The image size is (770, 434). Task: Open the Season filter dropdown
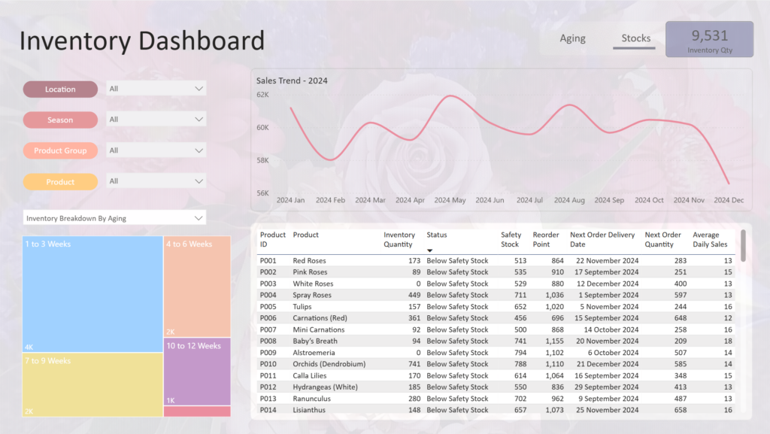coord(156,120)
